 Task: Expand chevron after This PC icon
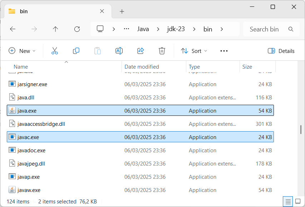(x=114, y=29)
